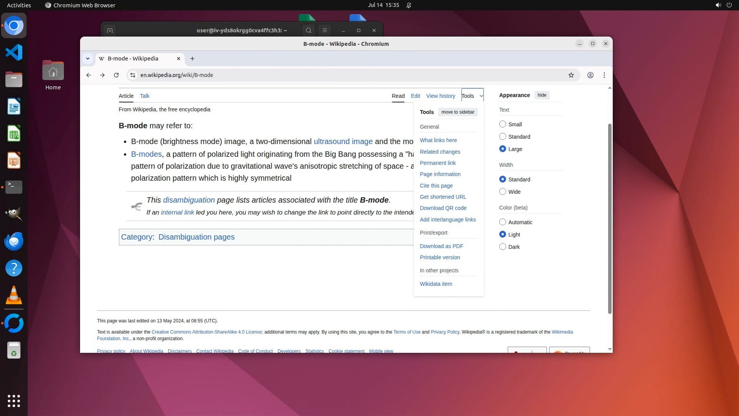
Task: Expand the tab search dropdown arrow
Action: [88, 59]
